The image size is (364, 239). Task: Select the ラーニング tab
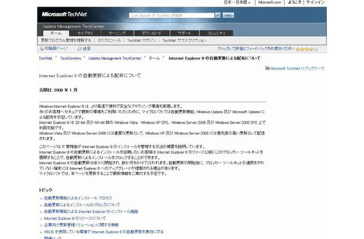point(117,33)
